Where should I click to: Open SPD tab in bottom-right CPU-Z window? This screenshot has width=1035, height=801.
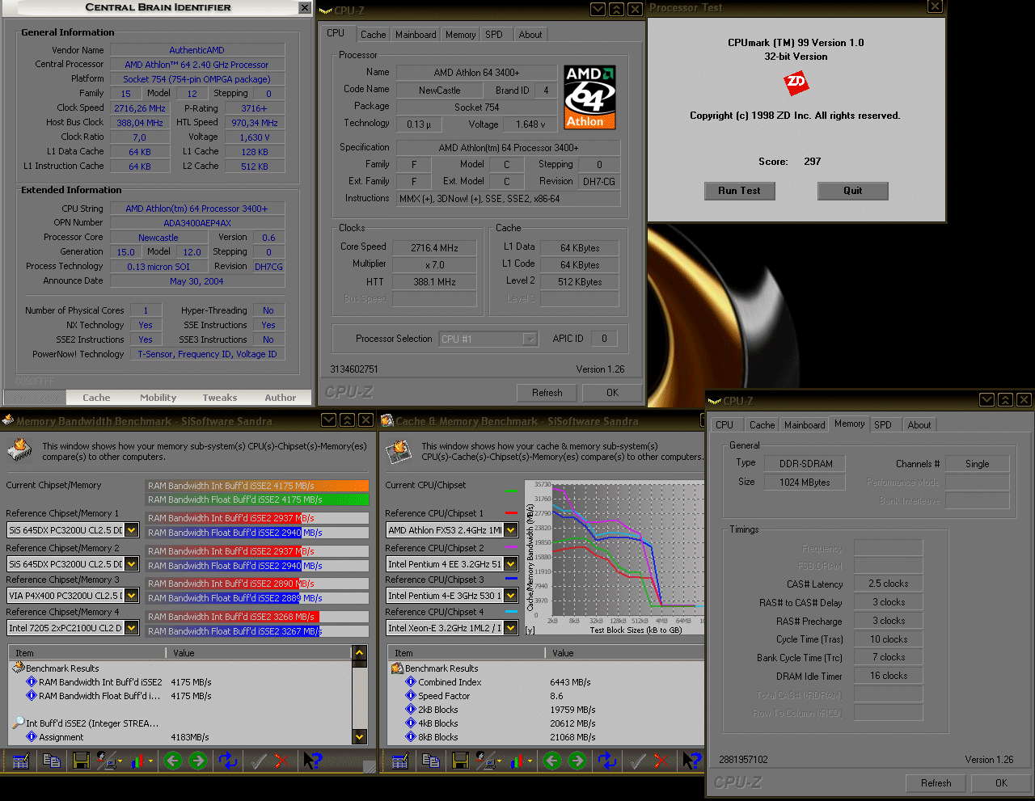tap(883, 425)
